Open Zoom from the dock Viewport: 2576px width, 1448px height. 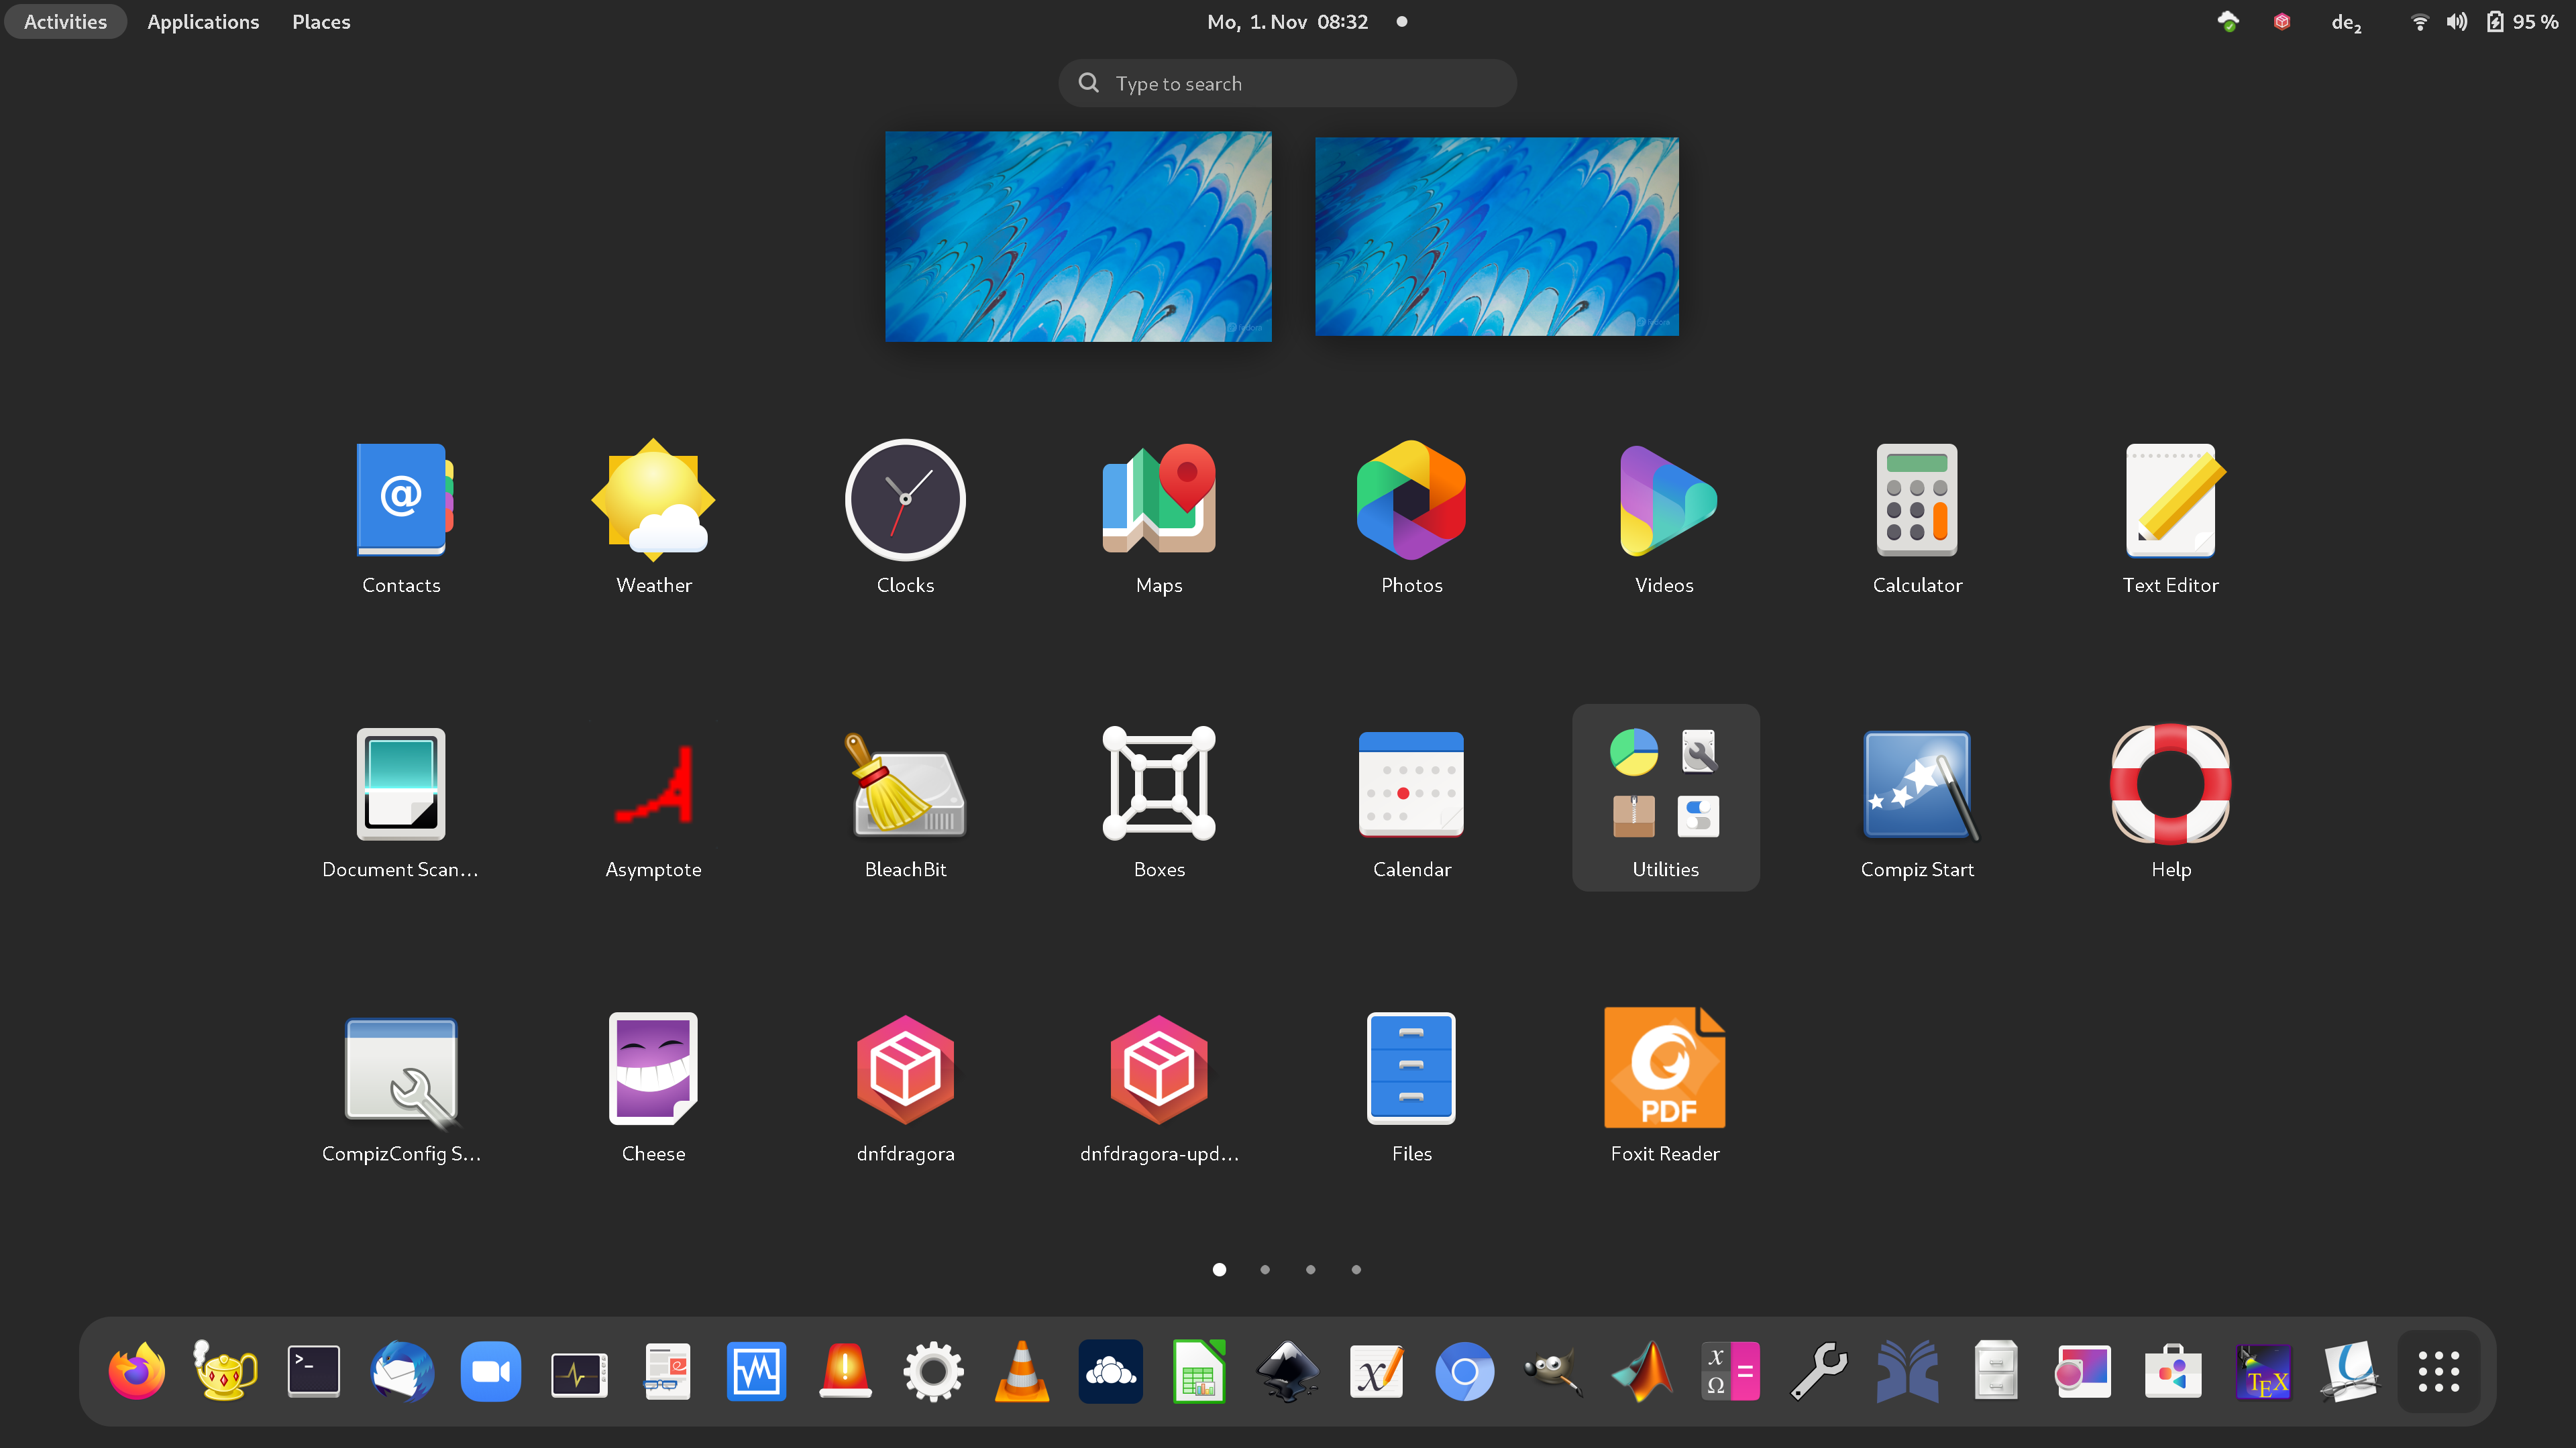click(490, 1371)
